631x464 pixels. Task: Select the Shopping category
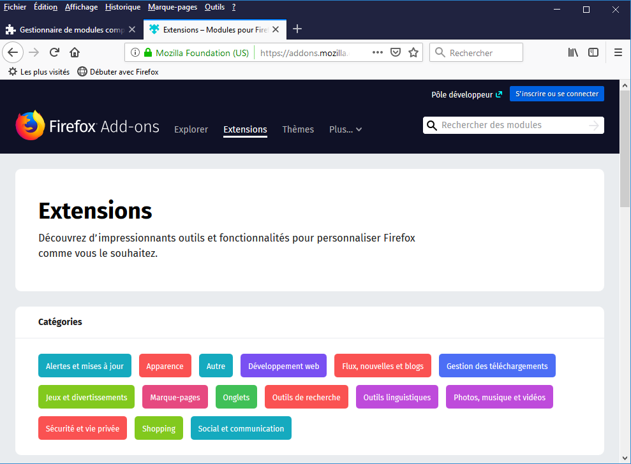click(159, 428)
